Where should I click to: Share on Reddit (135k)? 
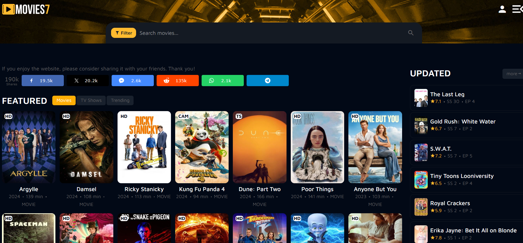click(178, 81)
